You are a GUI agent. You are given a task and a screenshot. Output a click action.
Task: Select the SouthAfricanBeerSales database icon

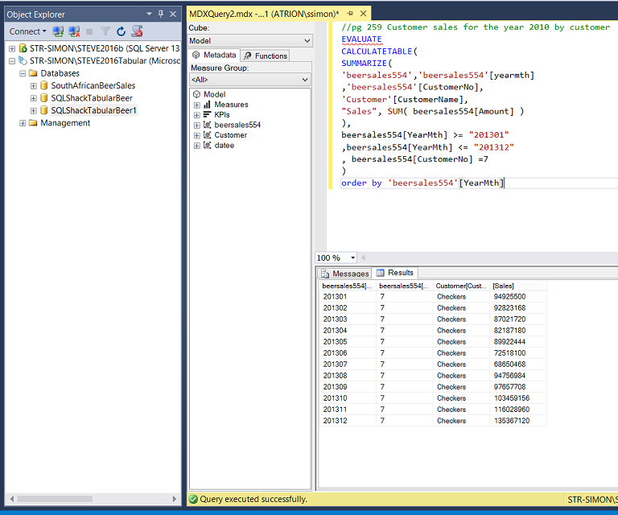[x=44, y=85]
